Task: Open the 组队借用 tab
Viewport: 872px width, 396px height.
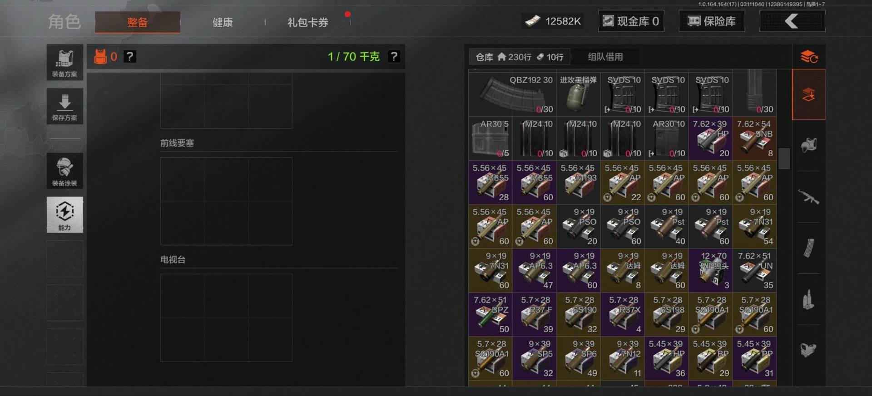Action: [605, 57]
